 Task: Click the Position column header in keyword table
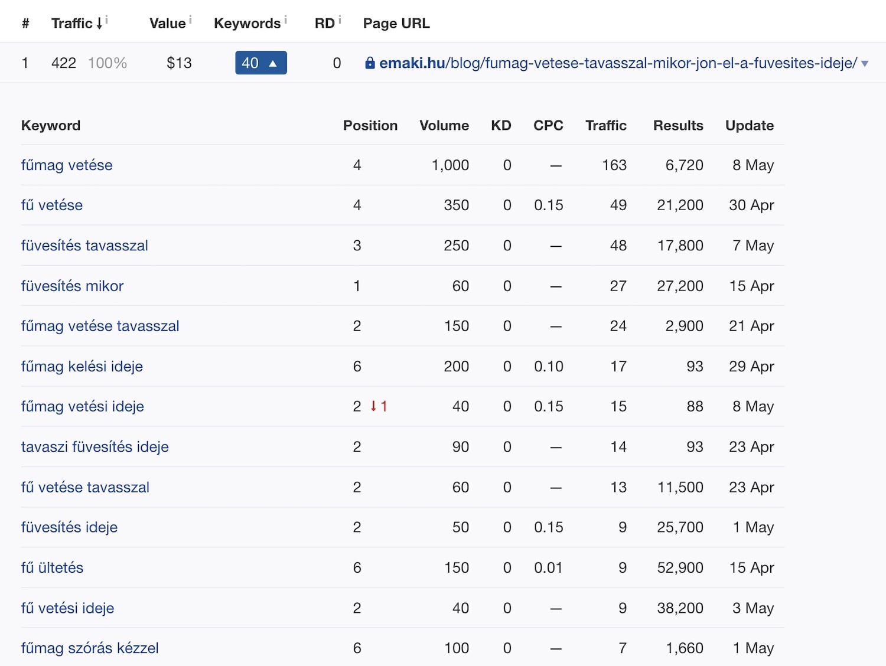[x=370, y=126]
